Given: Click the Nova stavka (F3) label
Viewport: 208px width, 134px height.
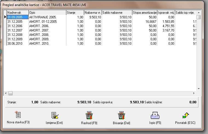Looking at the screenshot, I should (x=18, y=122).
